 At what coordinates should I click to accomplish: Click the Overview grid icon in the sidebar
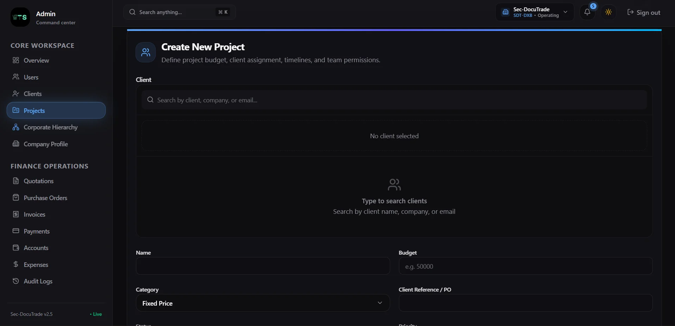[16, 60]
